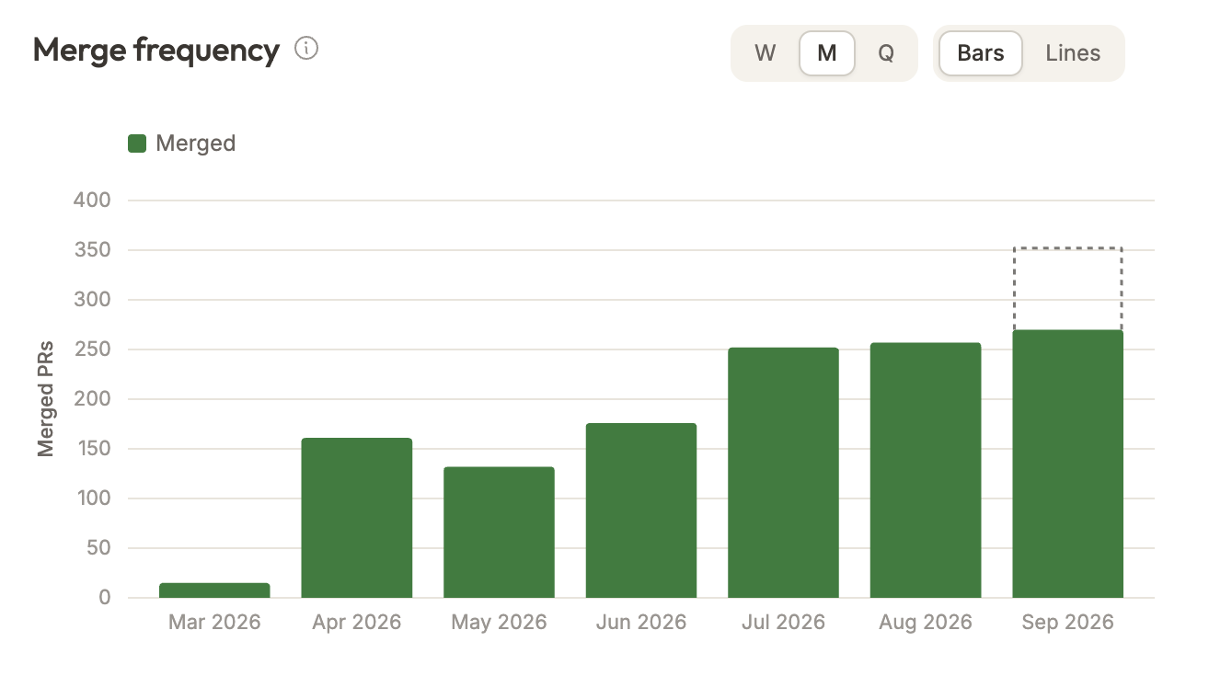This screenshot has width=1209, height=699.
Task: Click the Aug 2026 bar
Action: [926, 470]
